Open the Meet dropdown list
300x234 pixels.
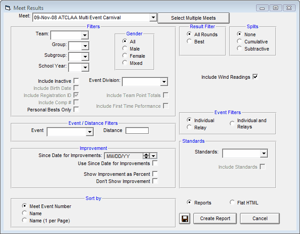click(153, 17)
